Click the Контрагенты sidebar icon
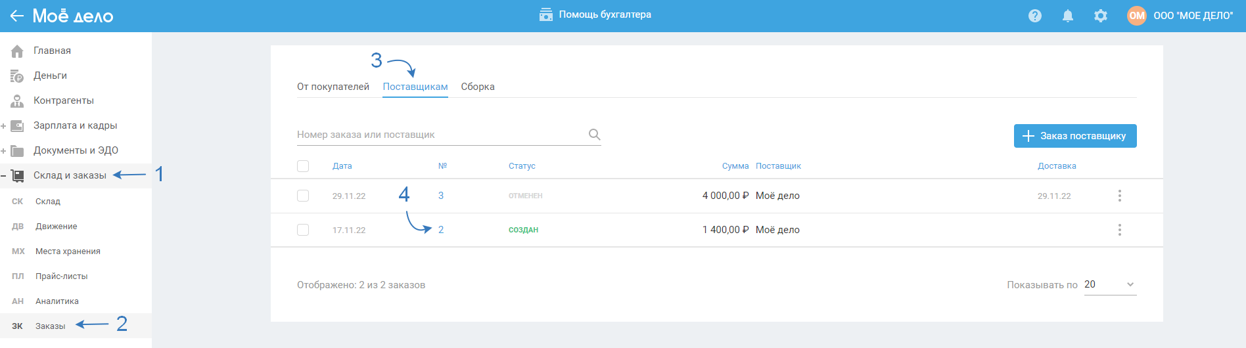The height and width of the screenshot is (348, 1246). click(18, 101)
